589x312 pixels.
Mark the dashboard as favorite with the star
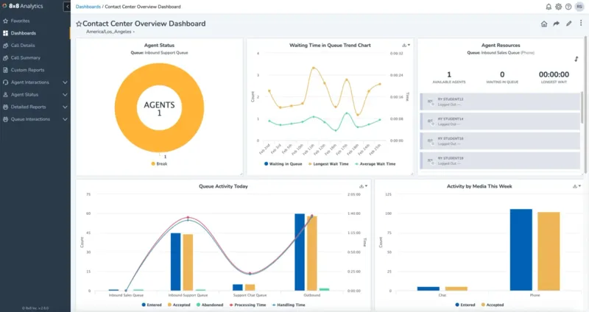(x=79, y=24)
